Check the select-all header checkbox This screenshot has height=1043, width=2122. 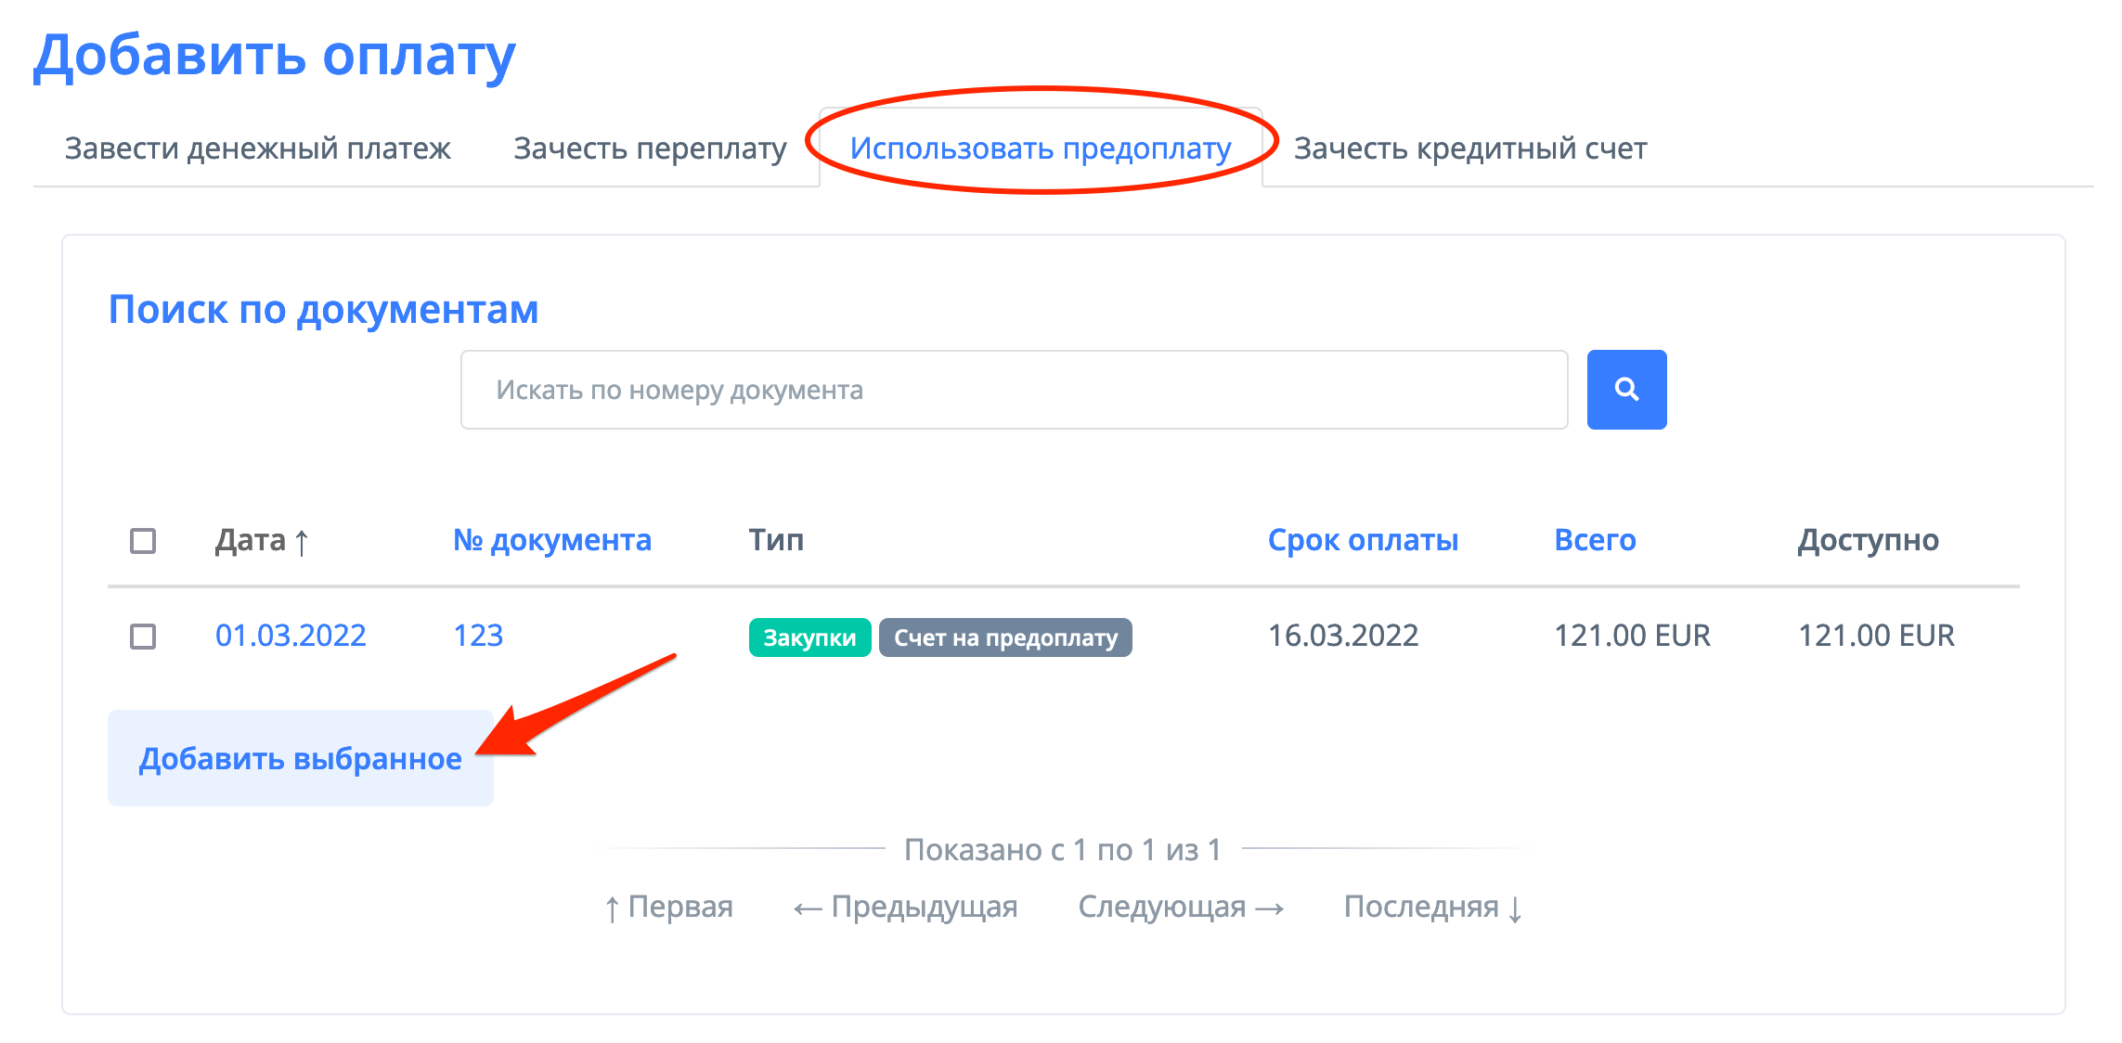click(143, 540)
